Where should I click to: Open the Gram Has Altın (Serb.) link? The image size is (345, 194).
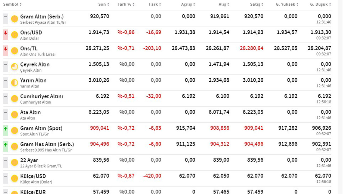pyautogui.click(x=47, y=144)
